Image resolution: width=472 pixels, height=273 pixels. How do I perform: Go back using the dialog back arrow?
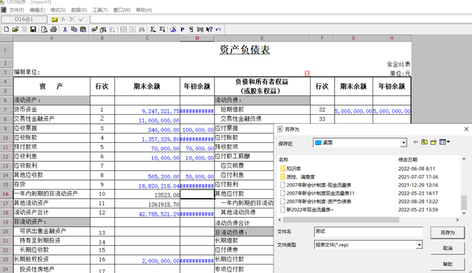(415, 142)
